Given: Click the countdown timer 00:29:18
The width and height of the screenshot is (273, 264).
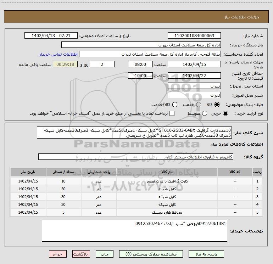Looking at the screenshot, I should tap(65, 64).
